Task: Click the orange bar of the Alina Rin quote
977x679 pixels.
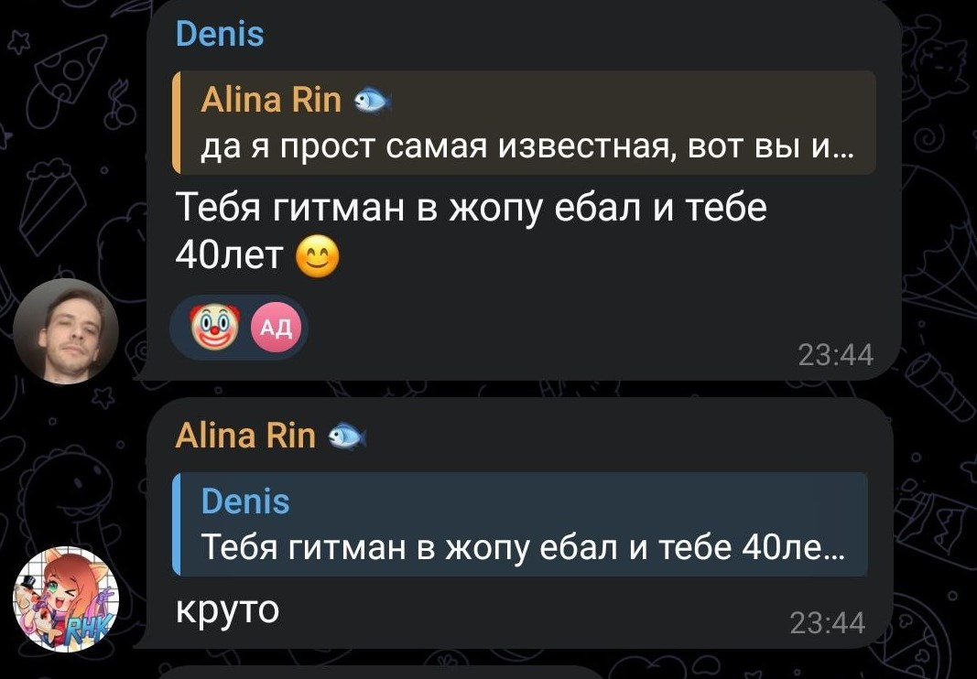Action: [177, 122]
